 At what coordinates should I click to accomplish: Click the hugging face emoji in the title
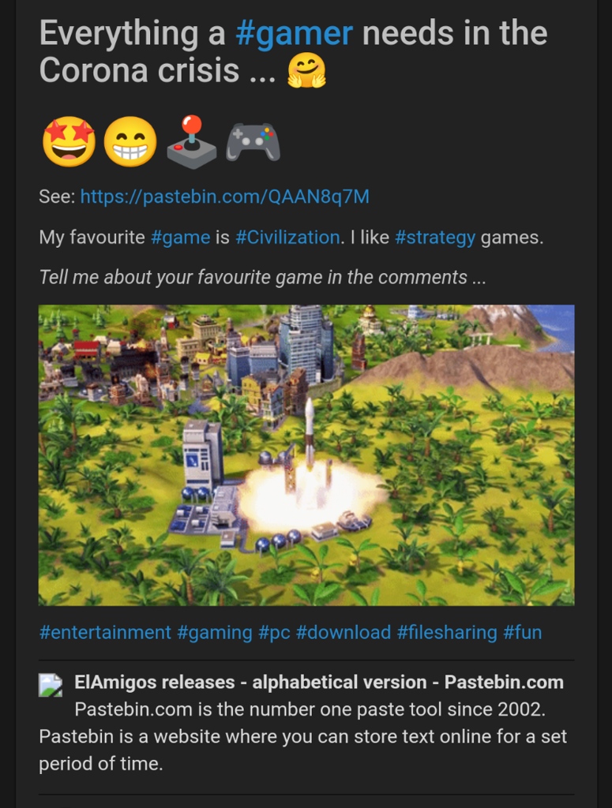tap(306, 70)
